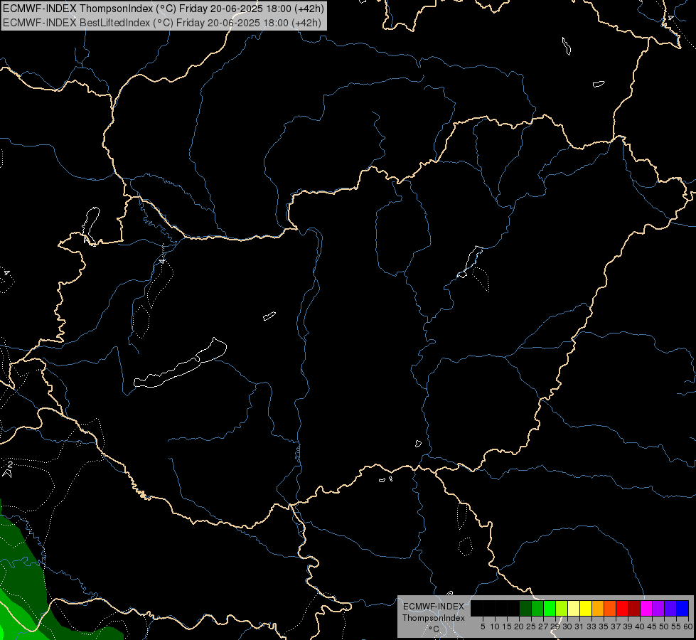Click the °C unit label in legend
Viewport: 696px width, 640px height.
(434, 629)
